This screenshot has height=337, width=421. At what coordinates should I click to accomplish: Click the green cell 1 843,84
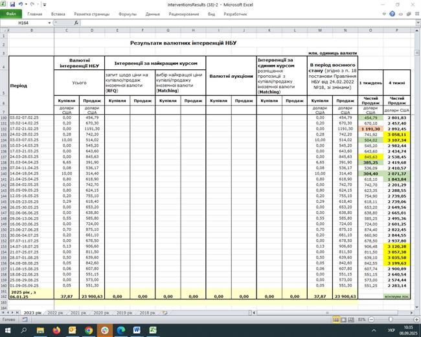pos(396,180)
